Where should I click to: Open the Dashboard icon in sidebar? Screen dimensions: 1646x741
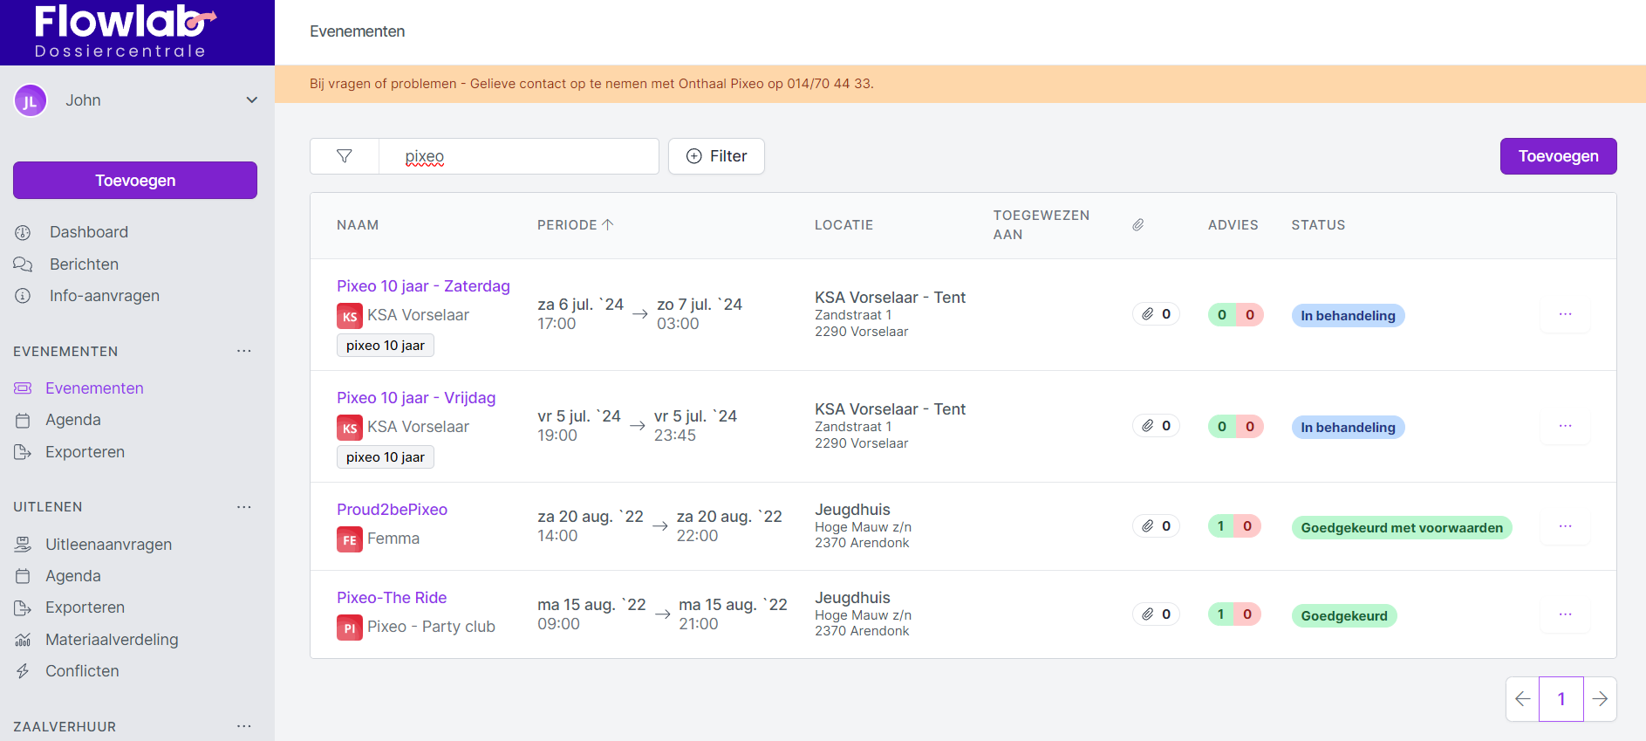click(x=23, y=232)
